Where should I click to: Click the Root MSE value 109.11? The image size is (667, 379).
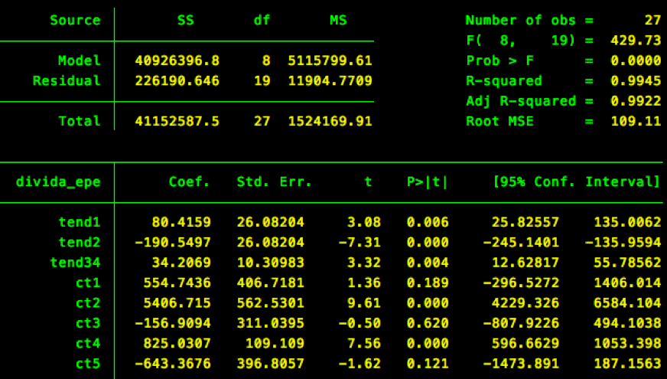click(x=636, y=121)
